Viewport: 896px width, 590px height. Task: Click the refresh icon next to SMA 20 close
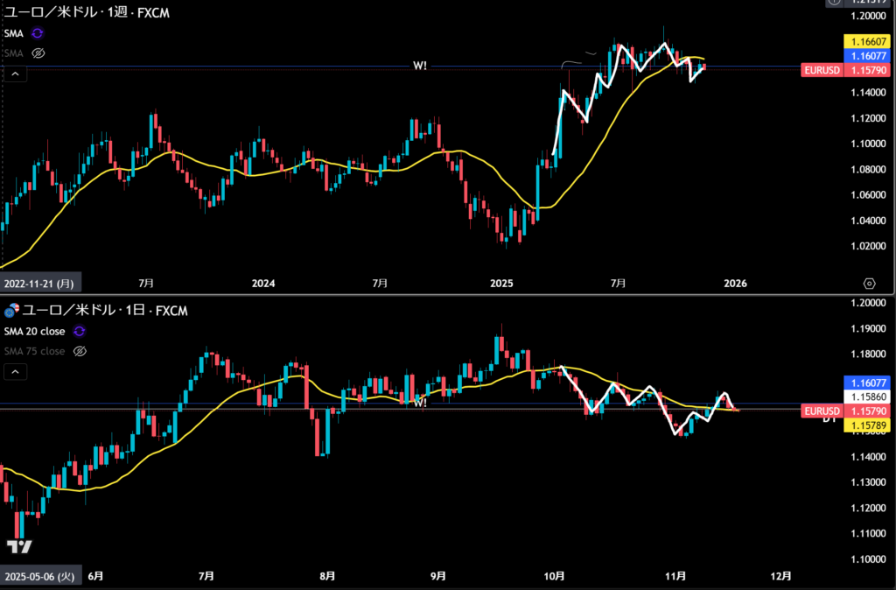(79, 331)
